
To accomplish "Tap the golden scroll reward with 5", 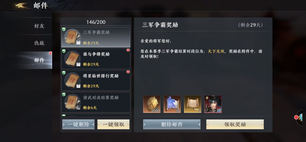I will [193, 104].
